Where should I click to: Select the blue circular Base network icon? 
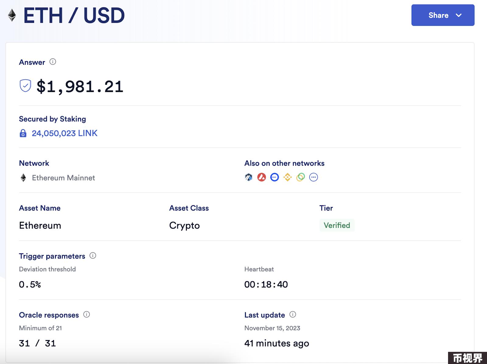pyautogui.click(x=275, y=177)
